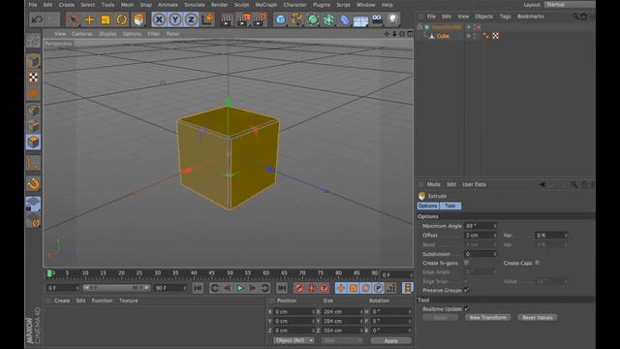Select Texture mode checkerboard icon

tap(34, 78)
